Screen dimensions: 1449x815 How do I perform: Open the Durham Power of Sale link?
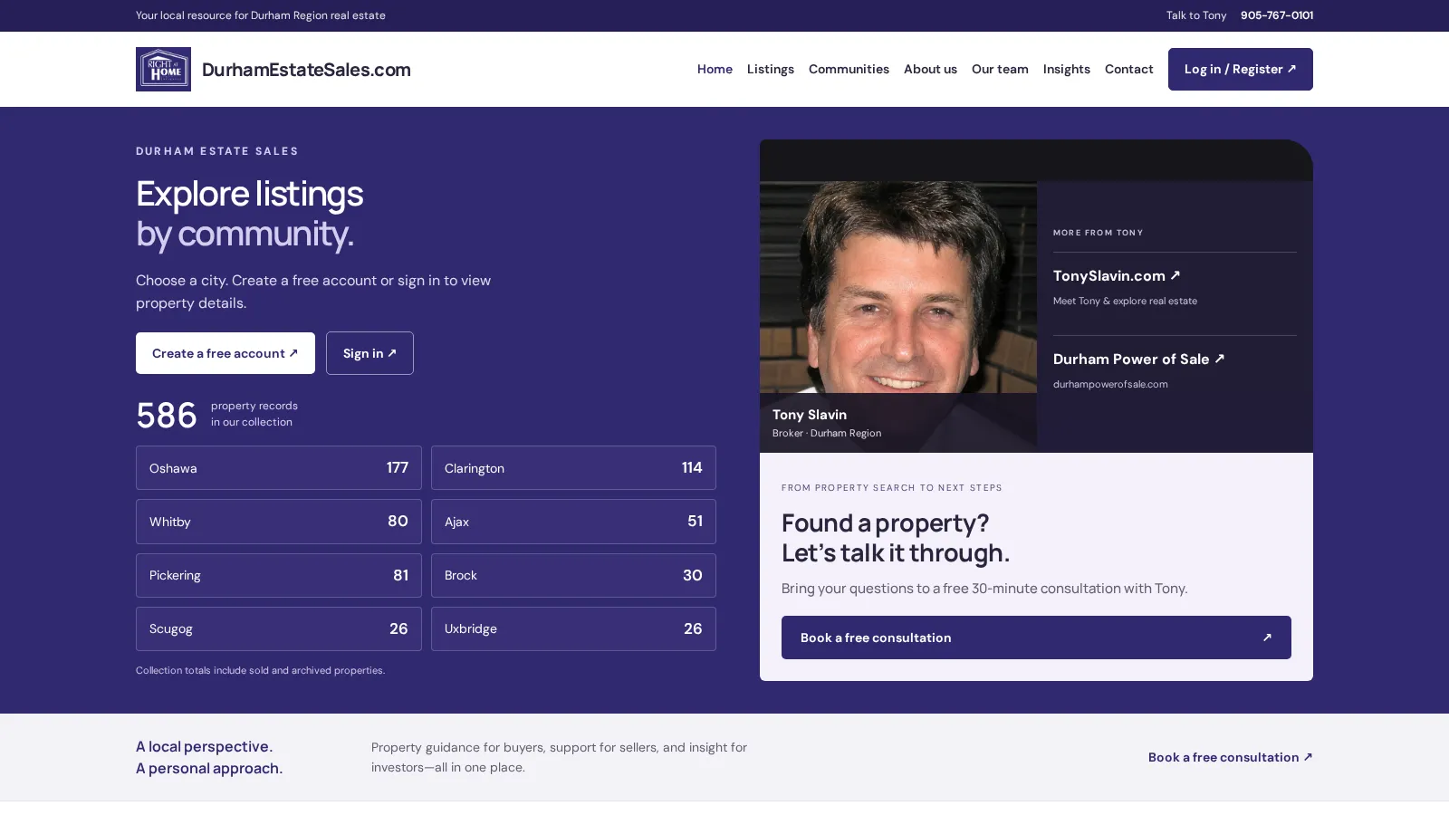(1138, 359)
